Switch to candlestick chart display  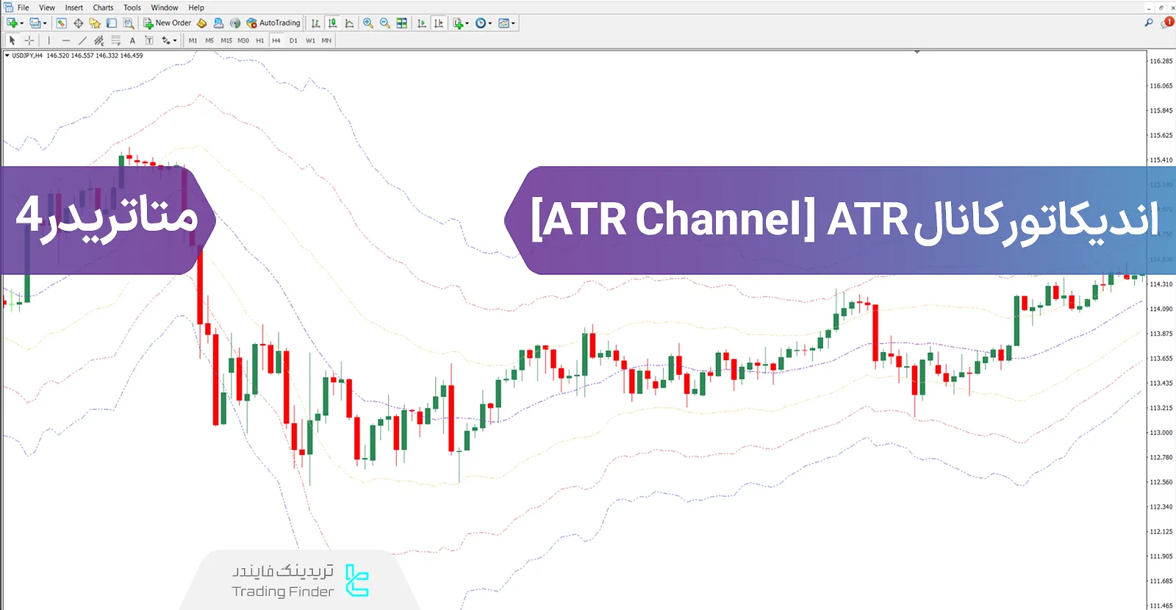pyautogui.click(x=332, y=24)
